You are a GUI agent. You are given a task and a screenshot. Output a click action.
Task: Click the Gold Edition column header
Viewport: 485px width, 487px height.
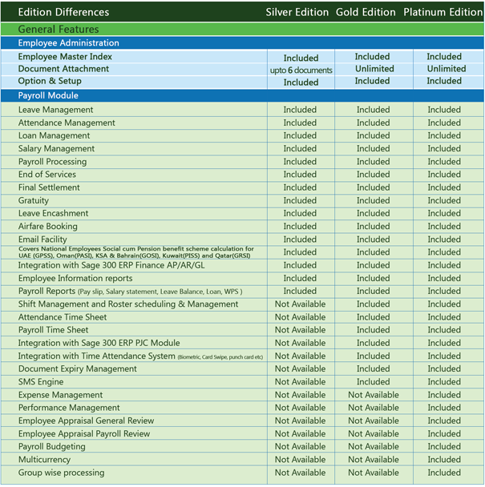tap(366, 12)
